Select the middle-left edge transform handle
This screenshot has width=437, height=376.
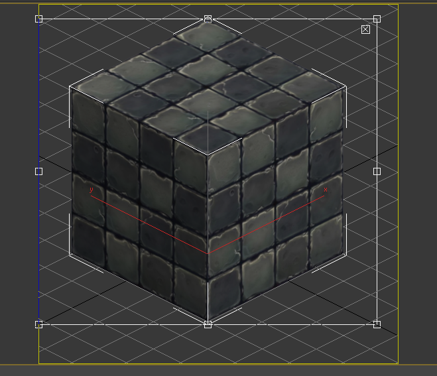(38, 171)
